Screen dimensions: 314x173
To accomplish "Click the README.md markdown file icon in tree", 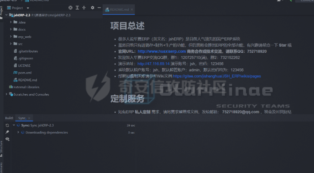I will coord(15,80).
